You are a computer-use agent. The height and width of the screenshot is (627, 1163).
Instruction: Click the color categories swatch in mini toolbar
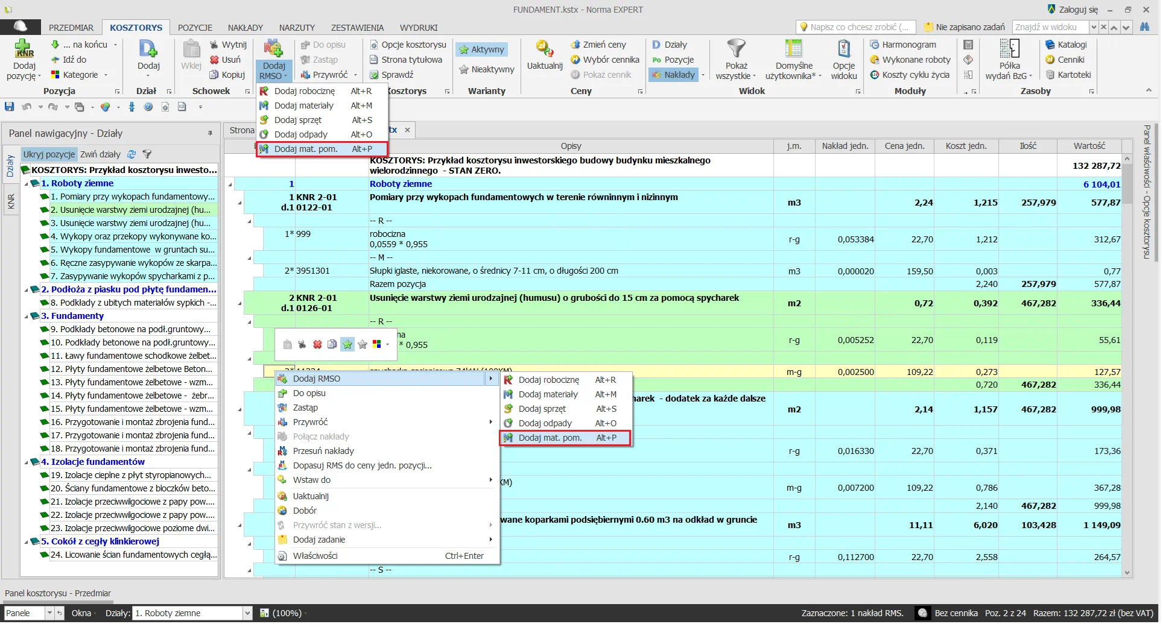tap(377, 344)
